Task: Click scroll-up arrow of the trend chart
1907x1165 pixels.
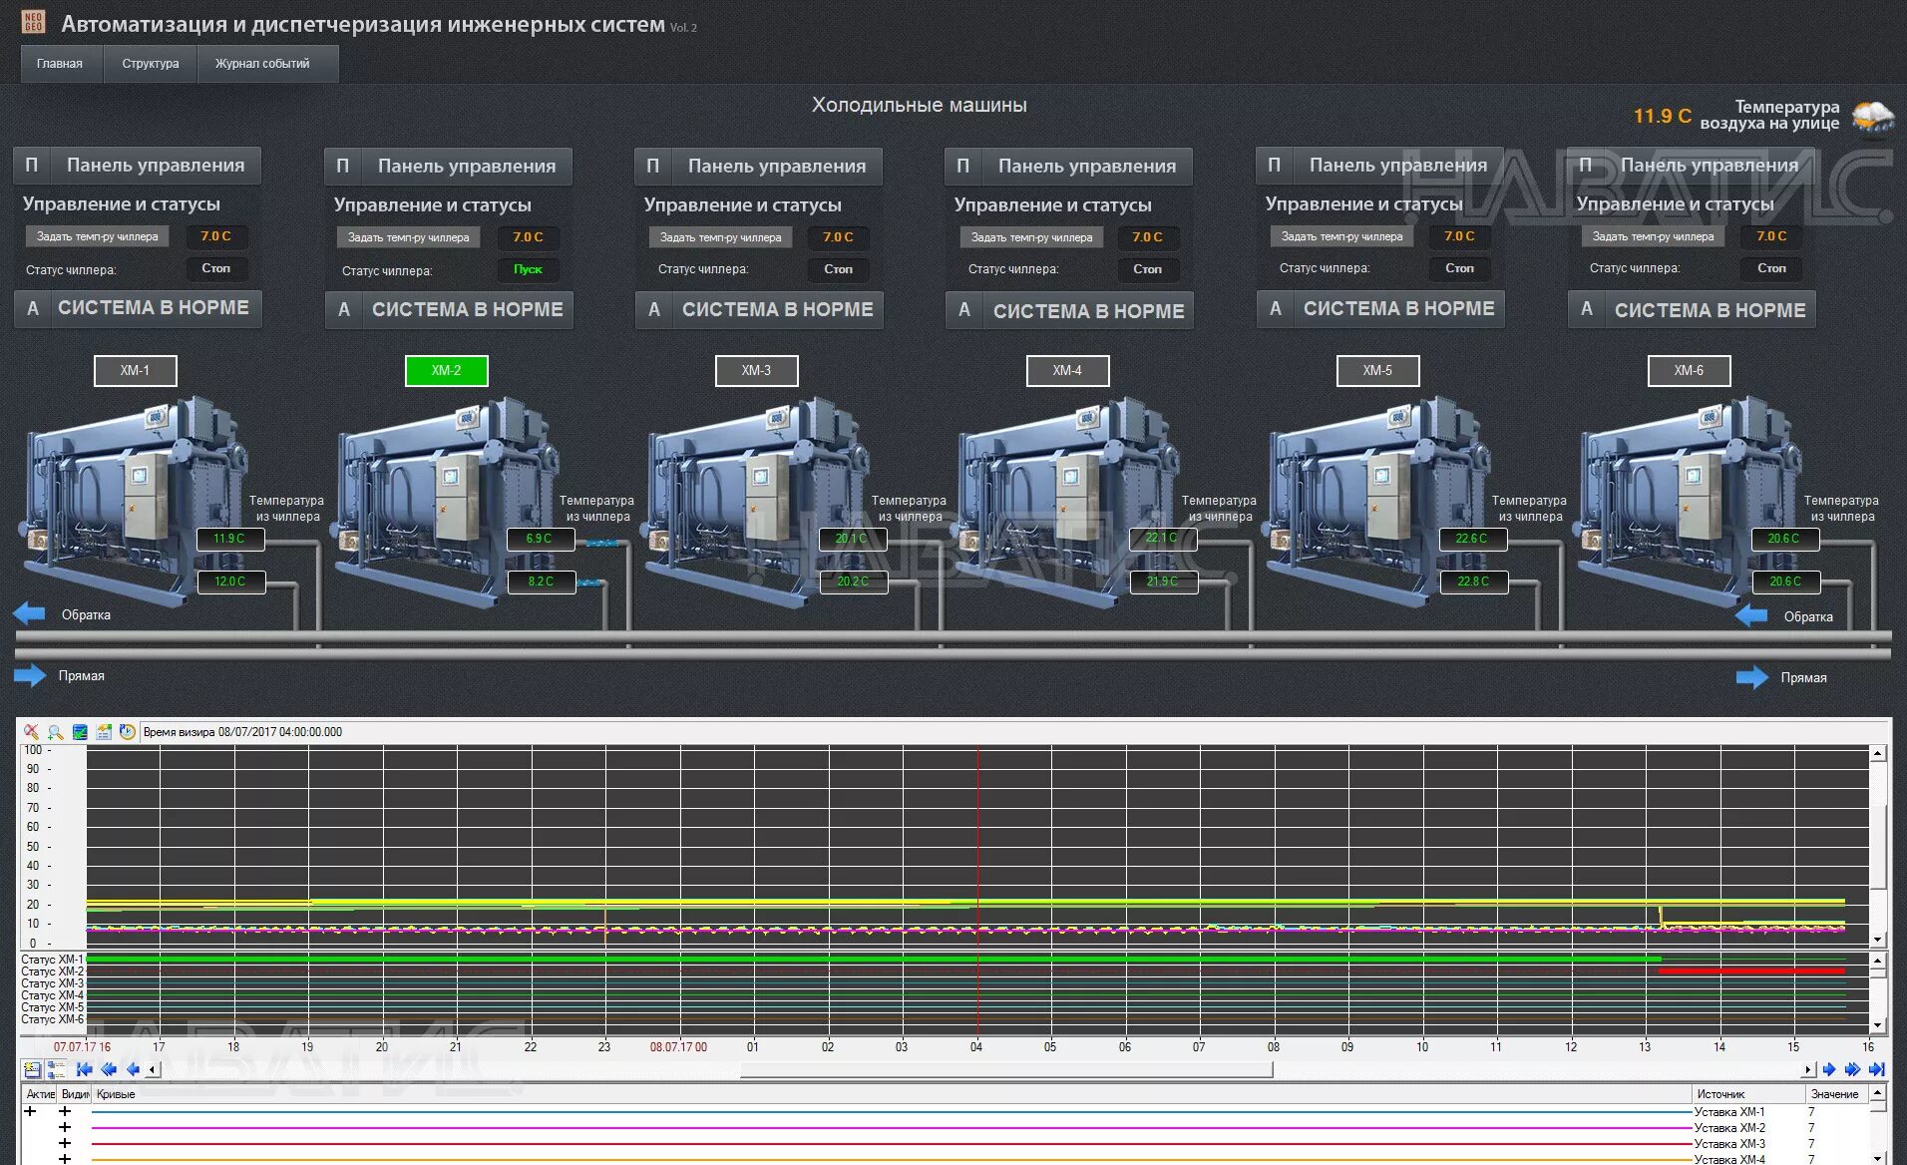Action: [1877, 754]
